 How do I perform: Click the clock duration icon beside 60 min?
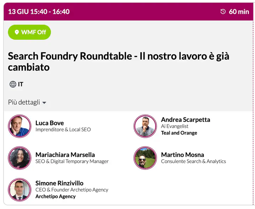[x=223, y=11]
